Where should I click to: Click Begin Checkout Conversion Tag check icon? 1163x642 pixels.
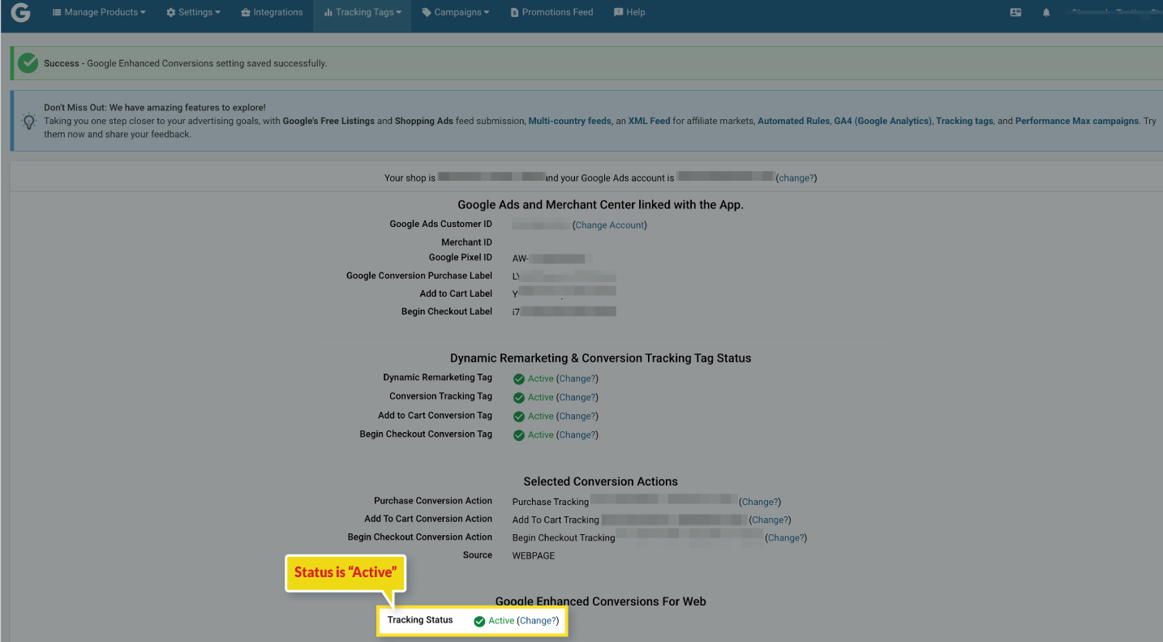pos(519,434)
